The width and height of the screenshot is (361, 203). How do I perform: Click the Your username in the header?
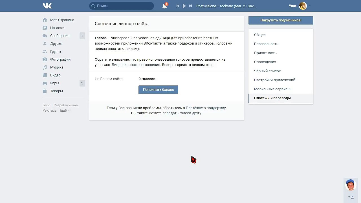click(292, 6)
